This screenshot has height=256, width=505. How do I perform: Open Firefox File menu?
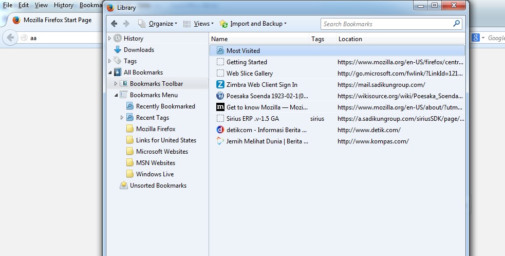click(x=8, y=5)
